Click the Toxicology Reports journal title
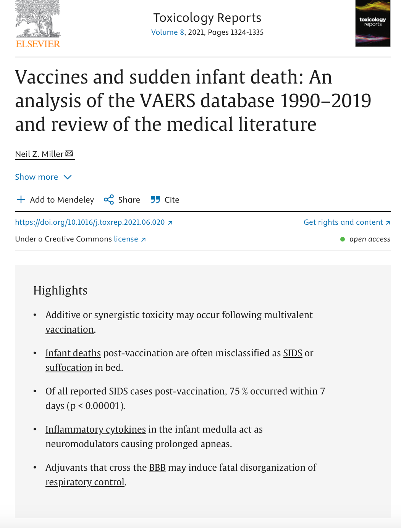This screenshot has height=528, width=401. (x=207, y=18)
